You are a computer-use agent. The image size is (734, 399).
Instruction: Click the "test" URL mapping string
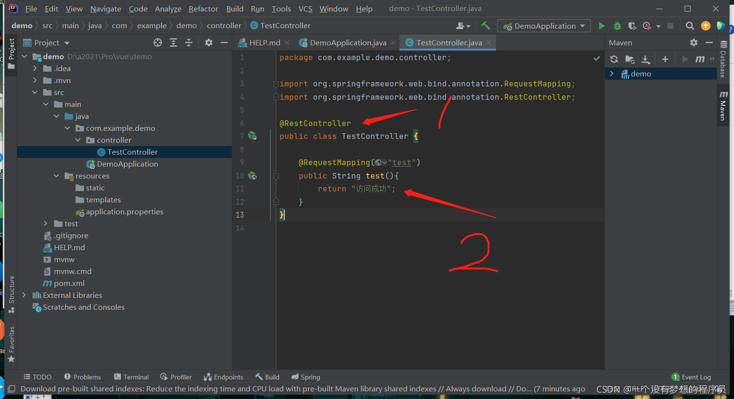point(401,162)
